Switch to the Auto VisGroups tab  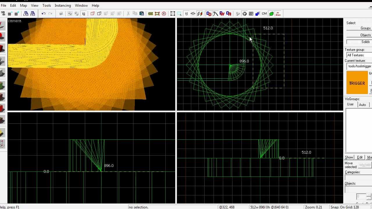point(362,105)
